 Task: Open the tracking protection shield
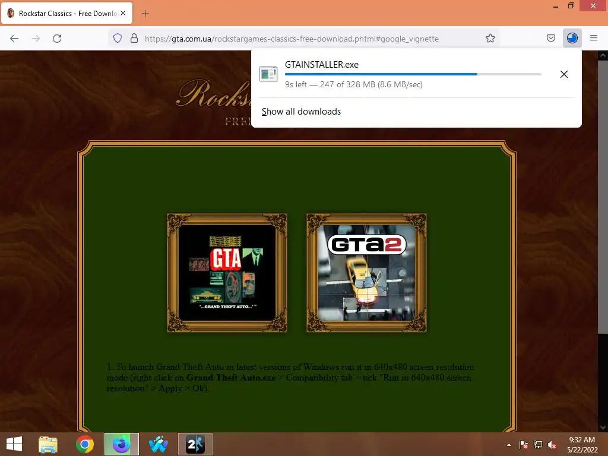pos(118,38)
